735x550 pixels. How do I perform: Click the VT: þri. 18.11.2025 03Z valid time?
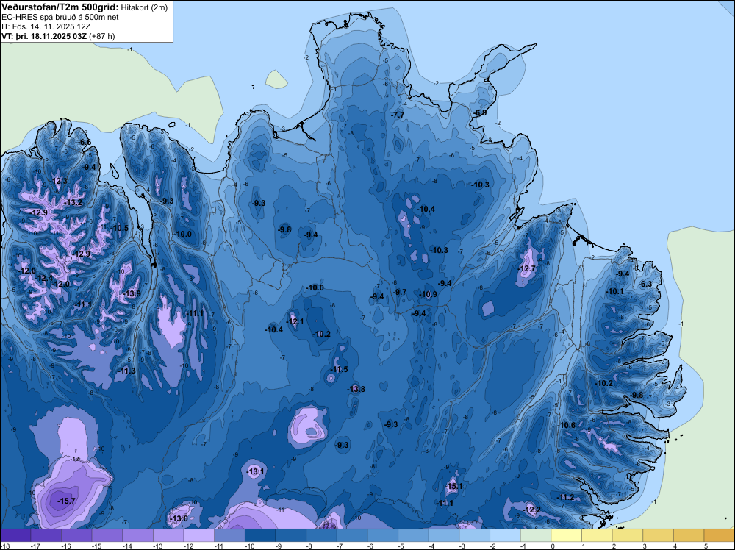pos(43,36)
